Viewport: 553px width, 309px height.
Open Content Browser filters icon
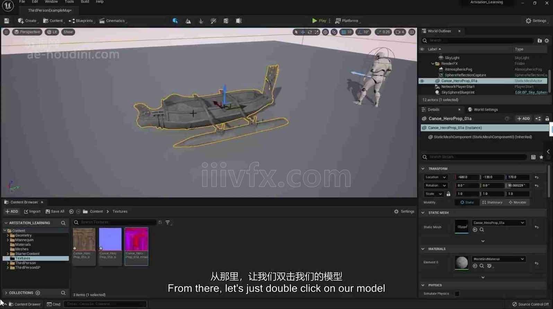(x=168, y=222)
